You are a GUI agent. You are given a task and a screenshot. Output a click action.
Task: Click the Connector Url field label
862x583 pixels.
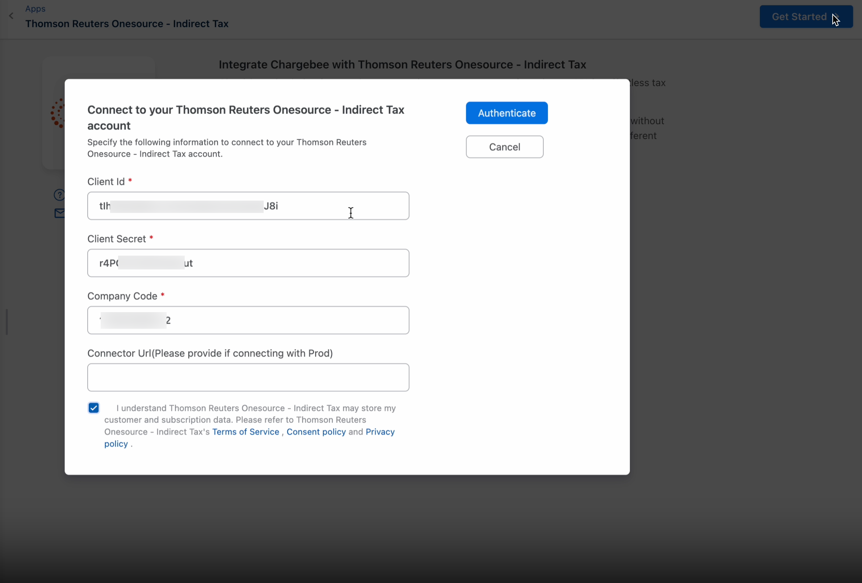click(x=210, y=353)
